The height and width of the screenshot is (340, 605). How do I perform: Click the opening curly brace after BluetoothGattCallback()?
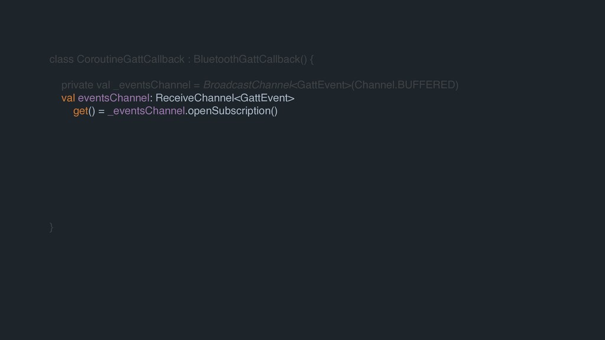coord(313,60)
